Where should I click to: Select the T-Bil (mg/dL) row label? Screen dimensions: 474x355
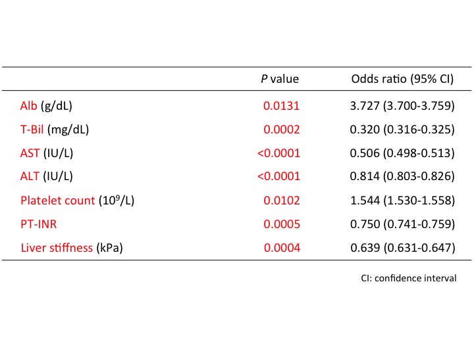(55, 129)
